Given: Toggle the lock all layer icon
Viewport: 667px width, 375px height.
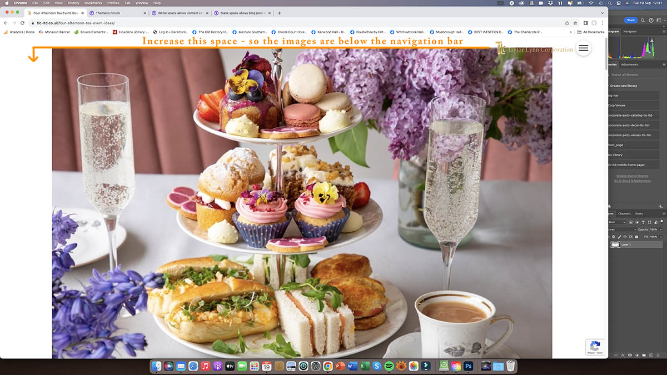Looking at the screenshot, I should click(x=636, y=237).
